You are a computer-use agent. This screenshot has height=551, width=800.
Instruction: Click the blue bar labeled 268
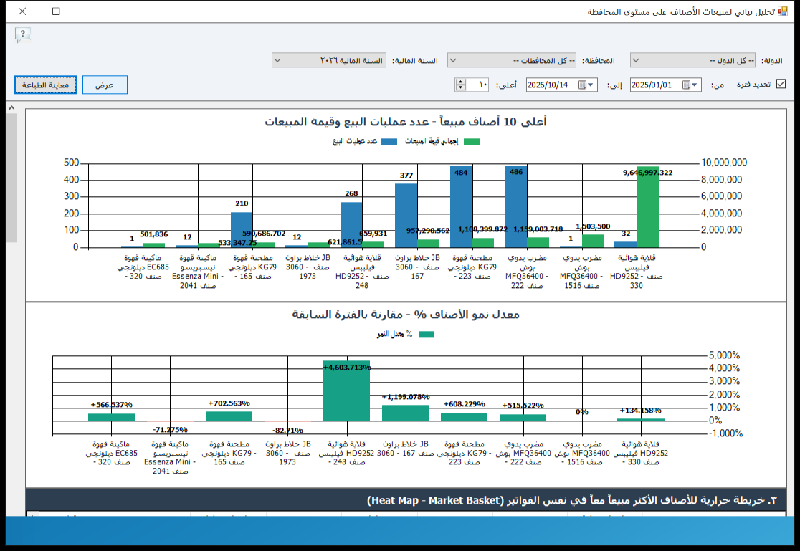351,225
